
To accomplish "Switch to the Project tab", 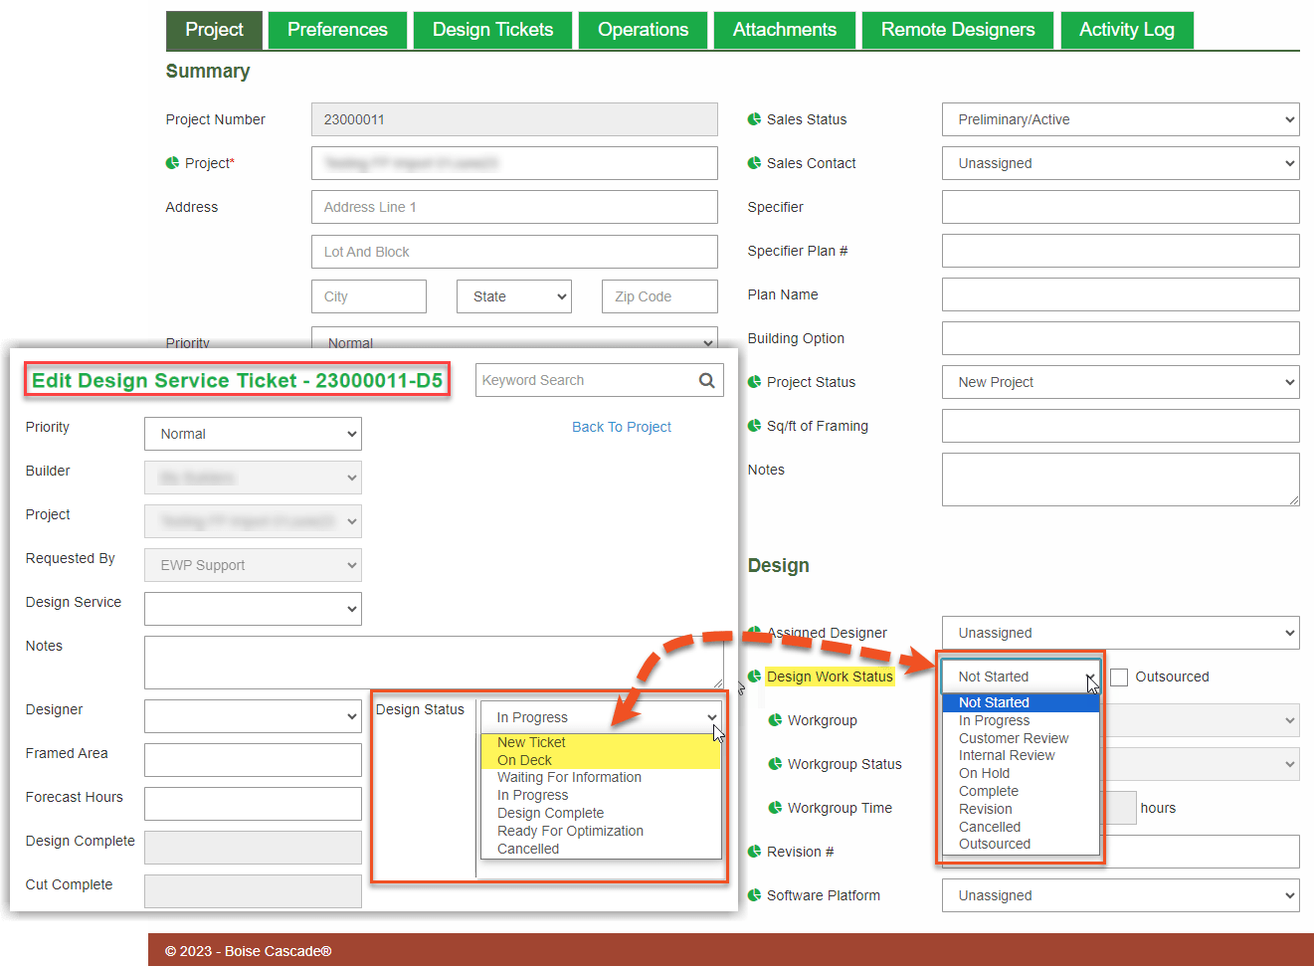I will pyautogui.click(x=214, y=30).
